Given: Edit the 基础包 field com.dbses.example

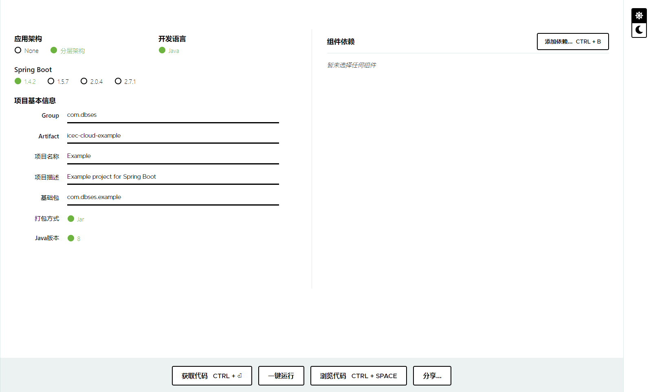Looking at the screenshot, I should 173,197.
